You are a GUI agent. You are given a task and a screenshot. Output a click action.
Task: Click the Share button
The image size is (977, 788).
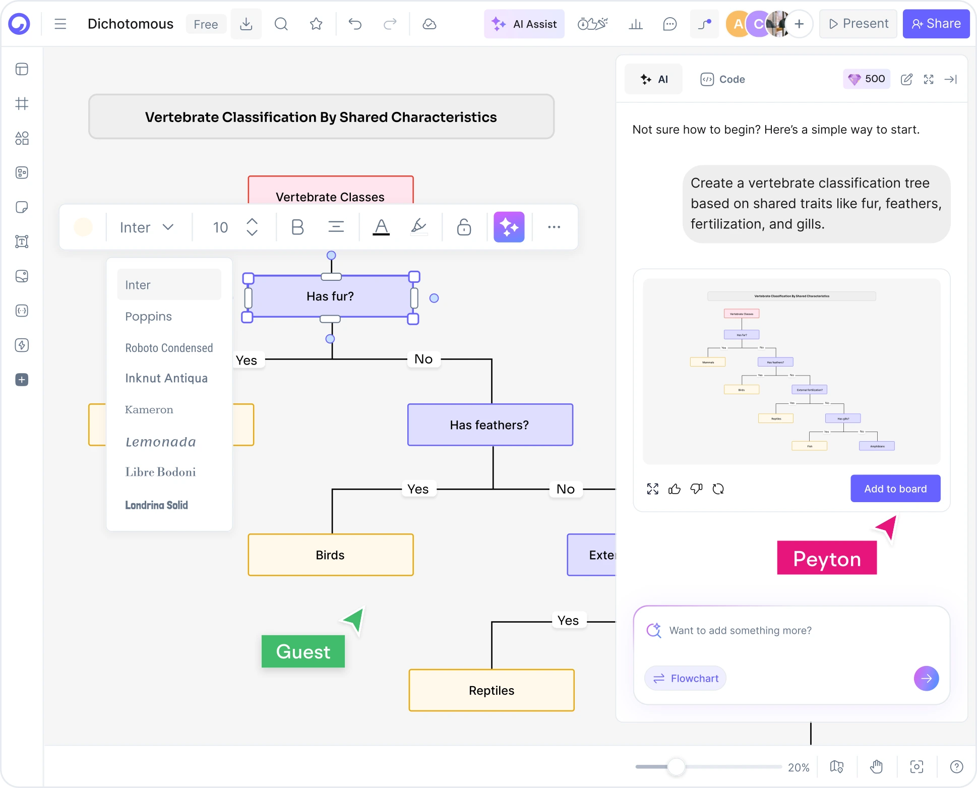pos(936,24)
